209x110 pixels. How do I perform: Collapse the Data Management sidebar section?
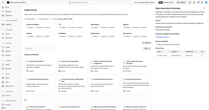coord(3,101)
